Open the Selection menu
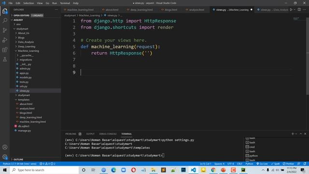309x174 pixels. (x=28, y=3)
